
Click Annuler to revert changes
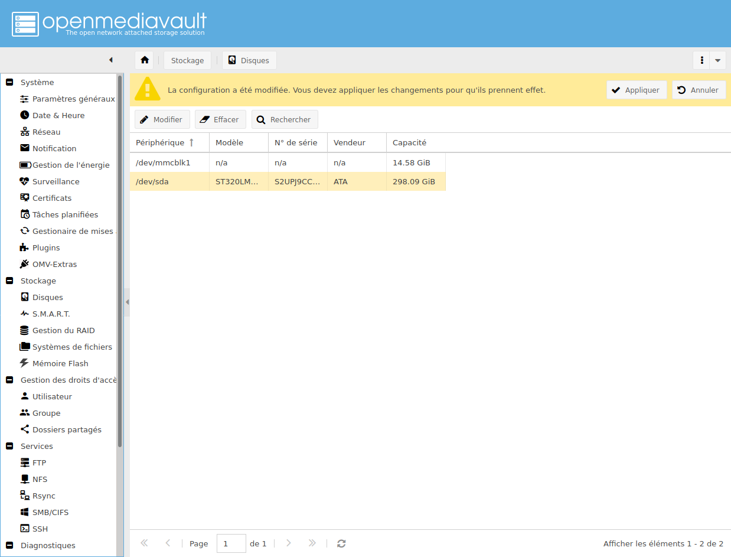pos(699,90)
